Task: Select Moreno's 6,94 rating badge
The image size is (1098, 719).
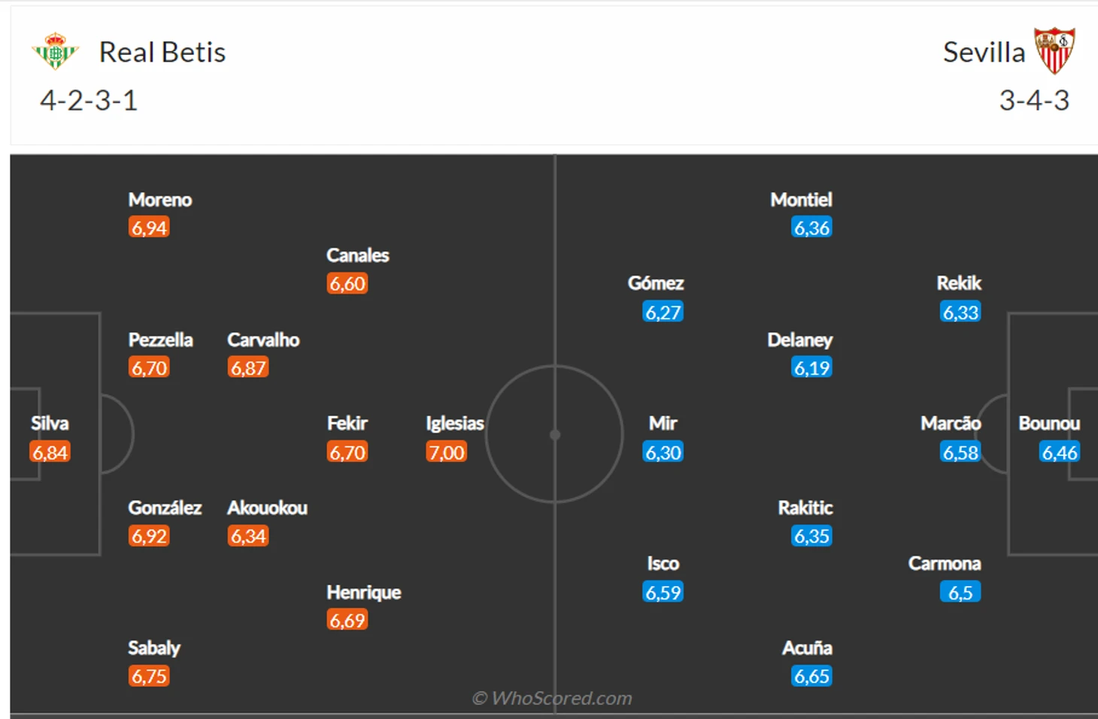Action: [x=149, y=227]
